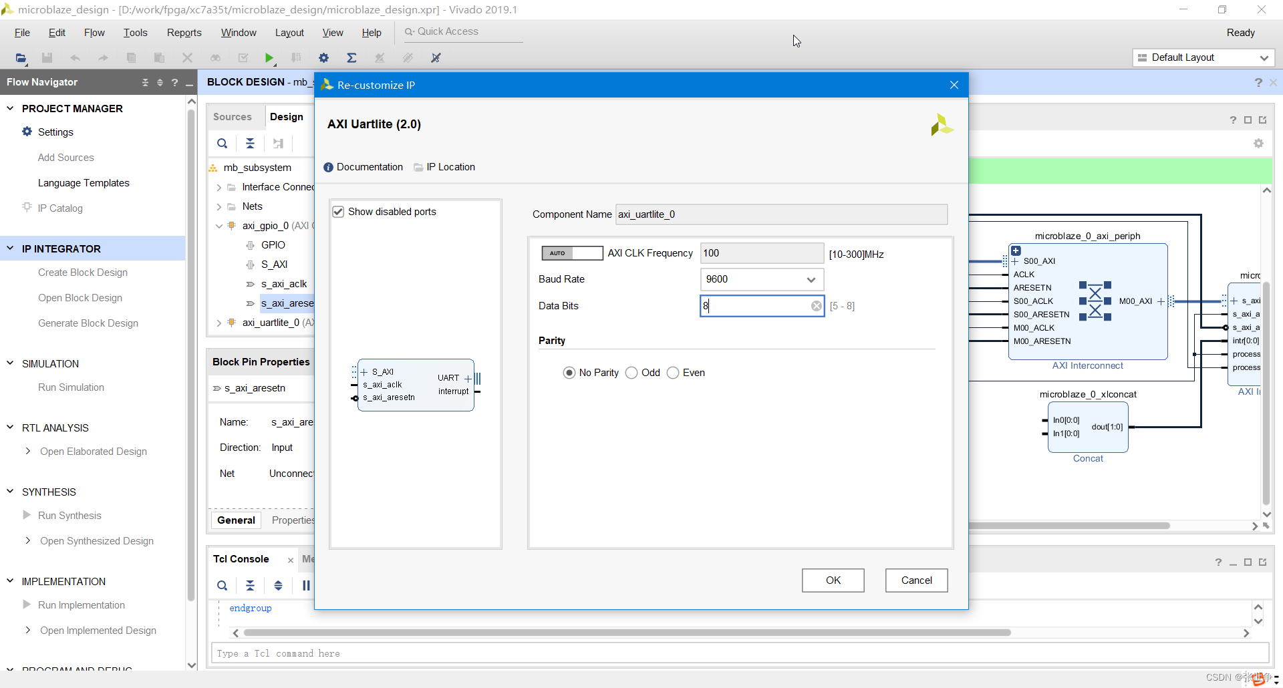
Task: Select s_axi_aclk pin in design tree
Action: [x=284, y=284]
